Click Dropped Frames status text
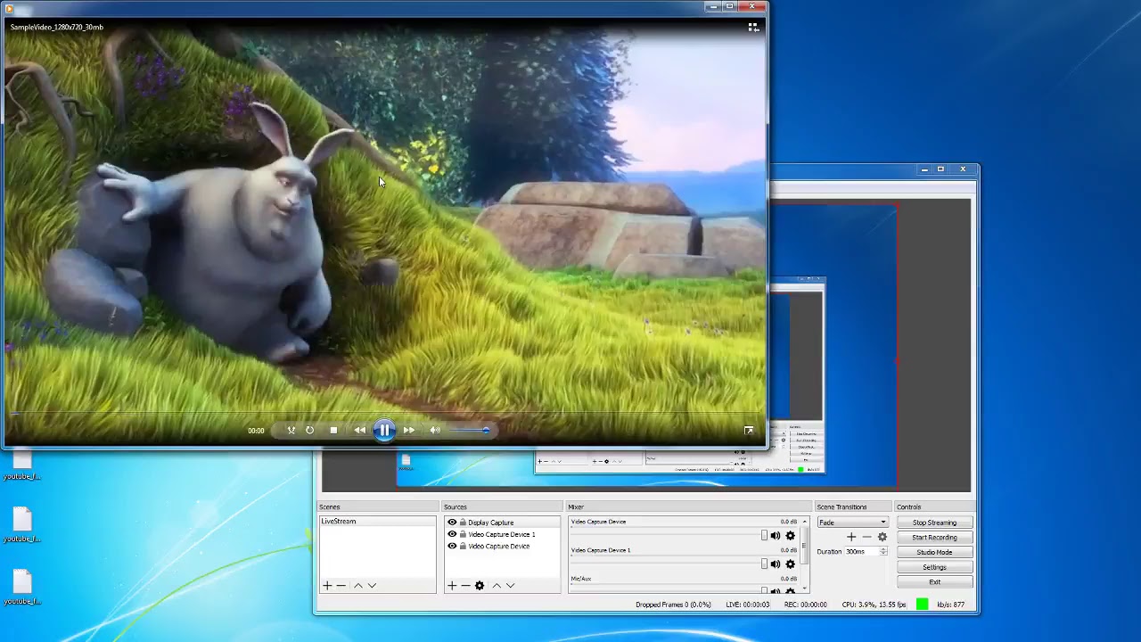 [673, 605]
